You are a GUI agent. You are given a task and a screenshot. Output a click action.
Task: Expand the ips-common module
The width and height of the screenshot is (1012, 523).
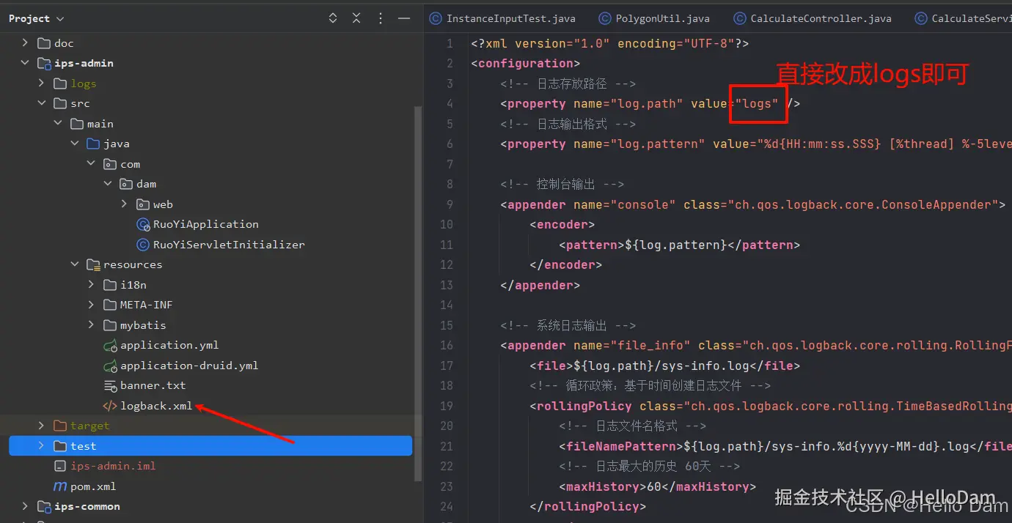tap(25, 506)
